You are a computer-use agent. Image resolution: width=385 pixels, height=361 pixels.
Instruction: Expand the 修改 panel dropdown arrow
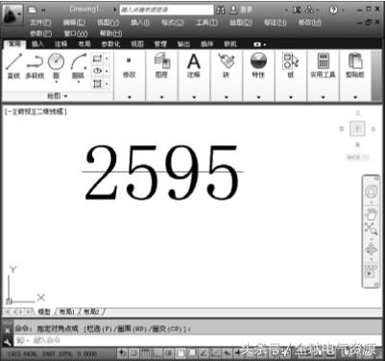130,97
